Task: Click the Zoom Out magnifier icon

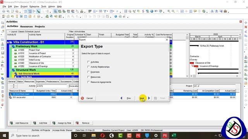Action: [173, 11]
